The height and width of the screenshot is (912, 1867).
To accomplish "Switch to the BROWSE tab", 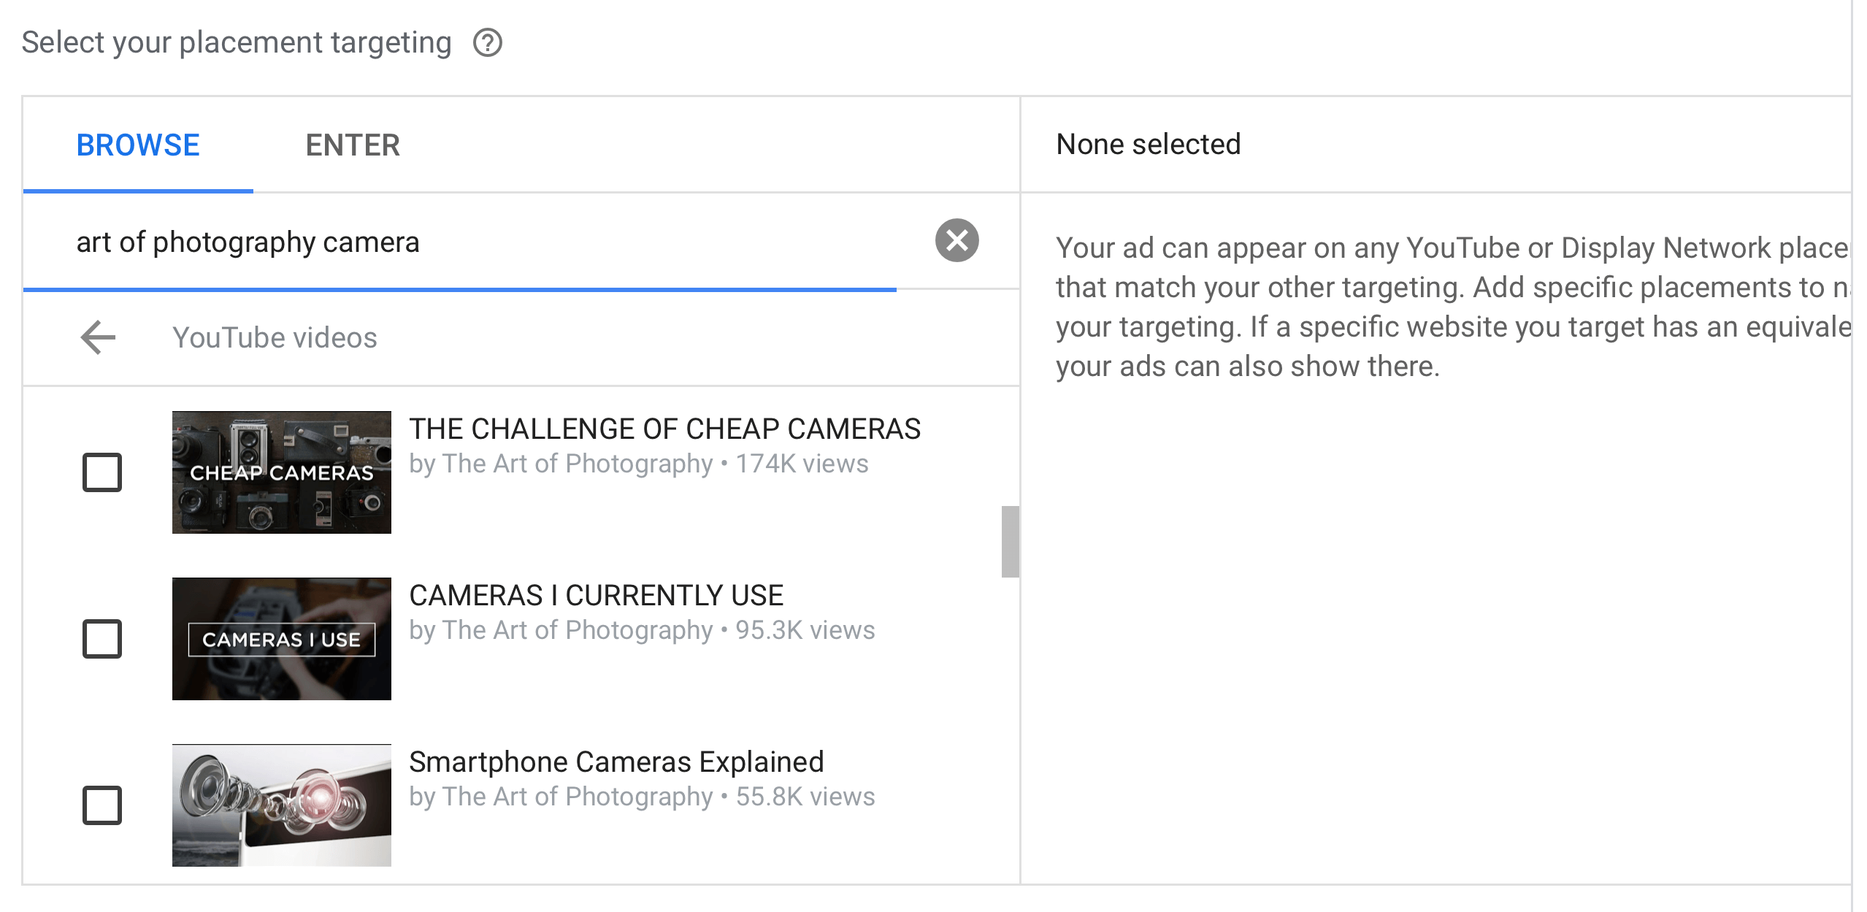I will pos(138,145).
